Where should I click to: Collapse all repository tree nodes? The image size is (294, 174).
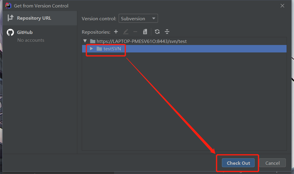167,32
